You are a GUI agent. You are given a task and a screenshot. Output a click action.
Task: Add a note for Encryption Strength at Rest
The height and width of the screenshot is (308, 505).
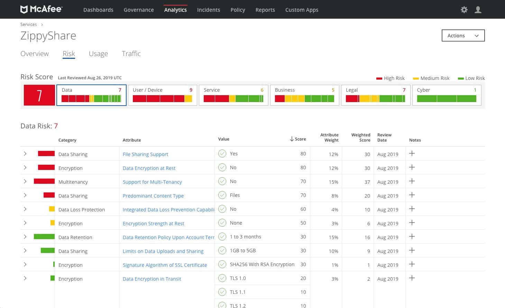pos(412,223)
